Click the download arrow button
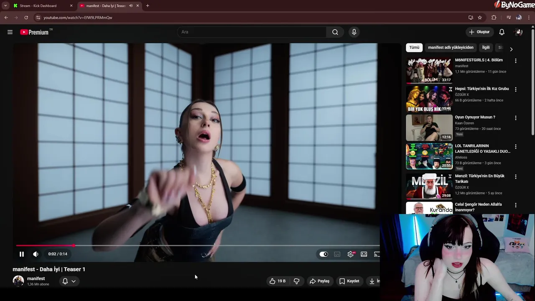535x301 pixels. 372,281
